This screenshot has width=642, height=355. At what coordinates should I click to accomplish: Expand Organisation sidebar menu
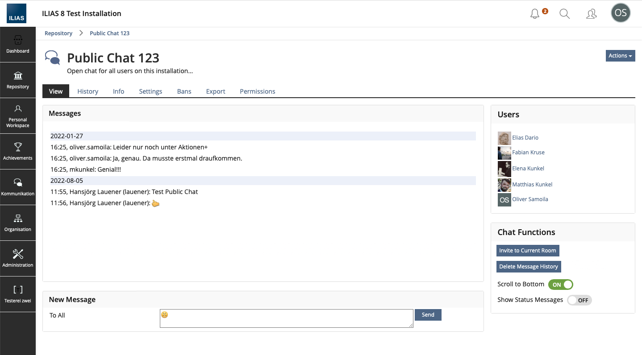point(18,223)
